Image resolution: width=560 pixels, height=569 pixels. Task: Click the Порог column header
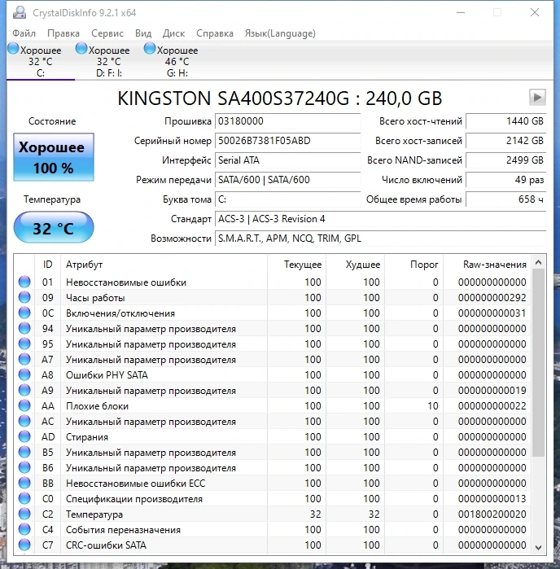[x=413, y=265]
